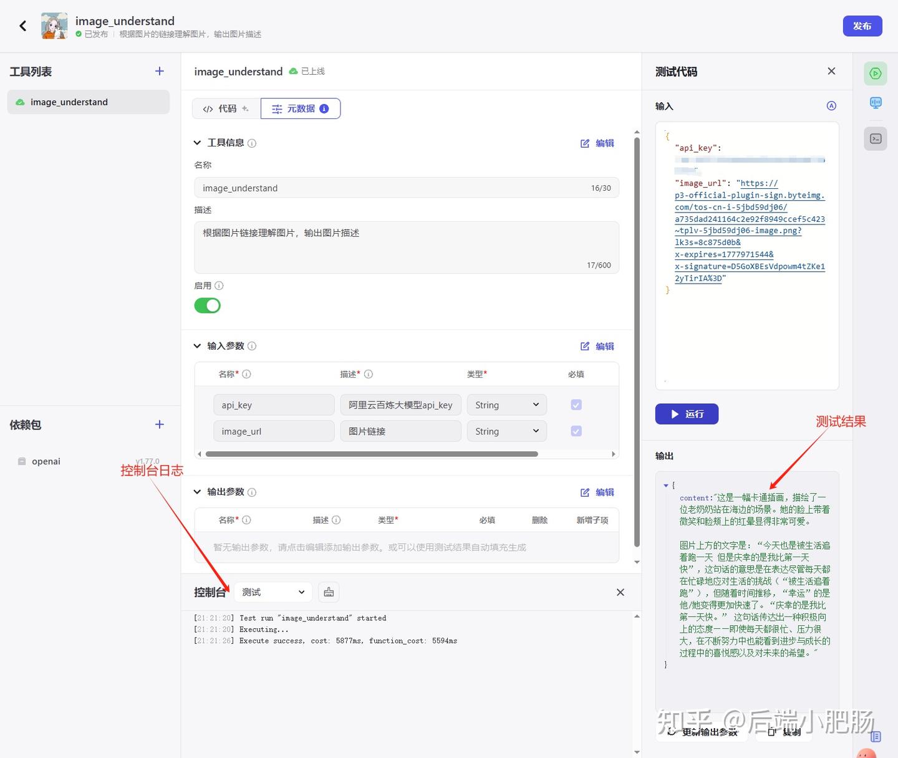898x758 pixels.
Task: Collapse the 输出参数 section
Action: (x=197, y=492)
